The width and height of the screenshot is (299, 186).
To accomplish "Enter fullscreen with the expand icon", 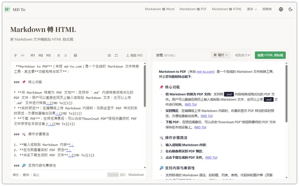I will pos(116,55).
